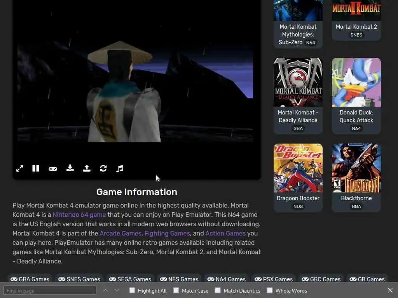Go to GBA Games category
The width and height of the screenshot is (398, 298).
pos(30,279)
